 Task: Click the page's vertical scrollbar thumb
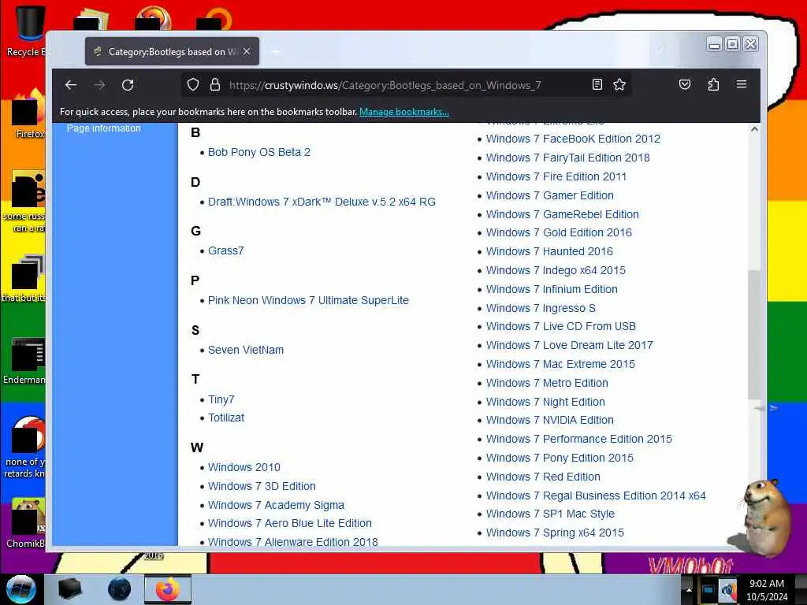pyautogui.click(x=754, y=334)
